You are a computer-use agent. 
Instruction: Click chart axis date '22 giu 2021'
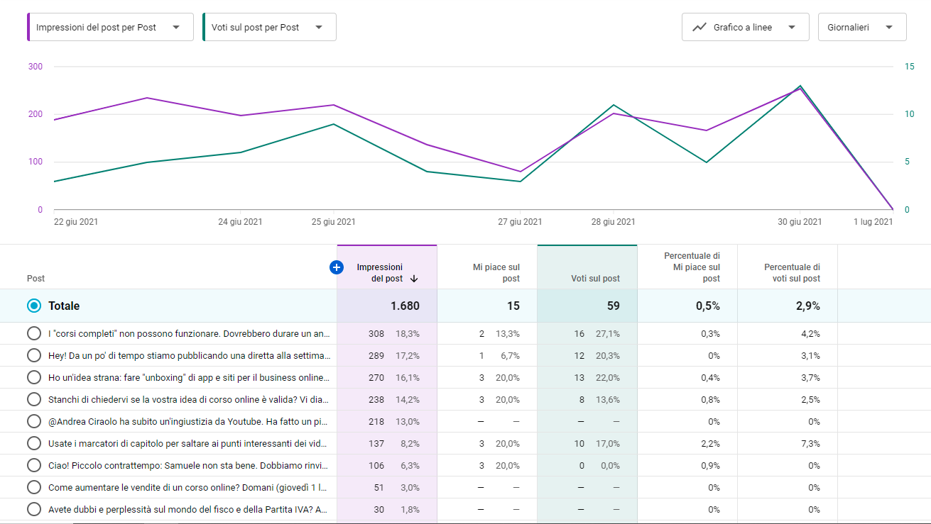(76, 222)
